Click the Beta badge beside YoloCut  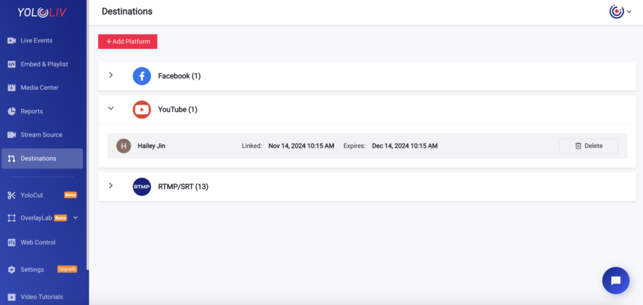pos(70,195)
